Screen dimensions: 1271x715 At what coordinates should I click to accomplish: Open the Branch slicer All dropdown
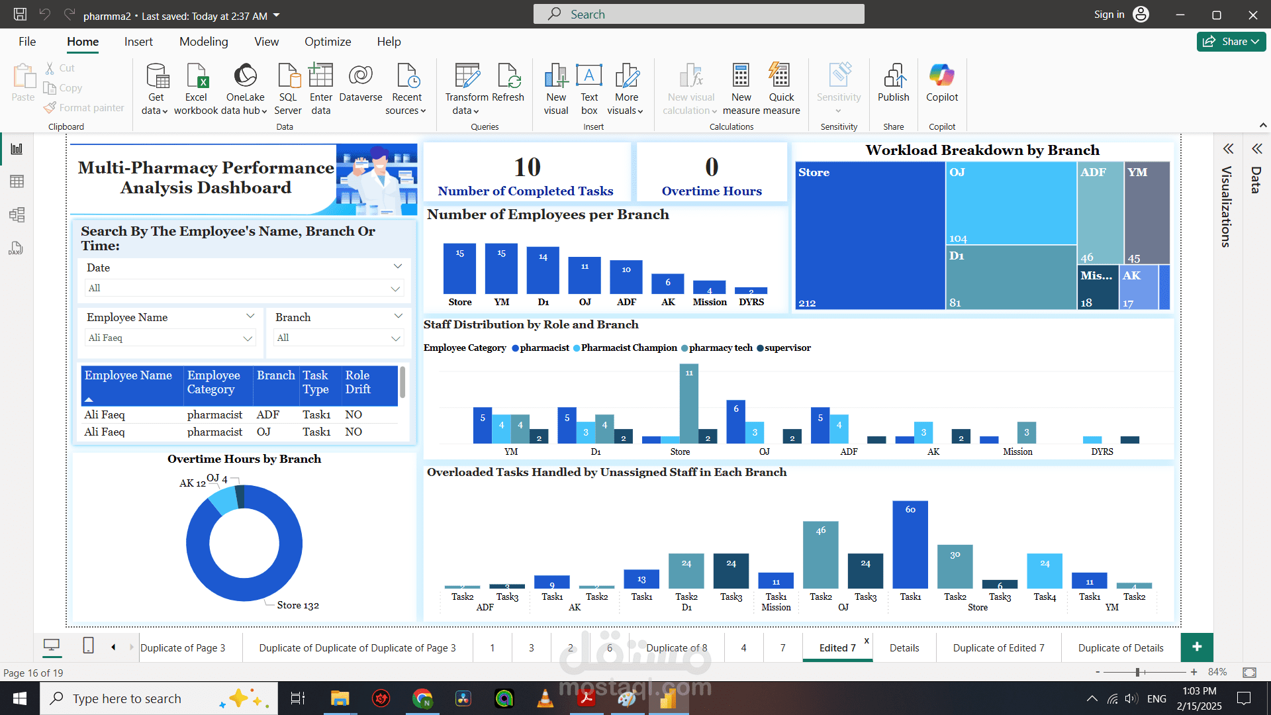point(338,338)
